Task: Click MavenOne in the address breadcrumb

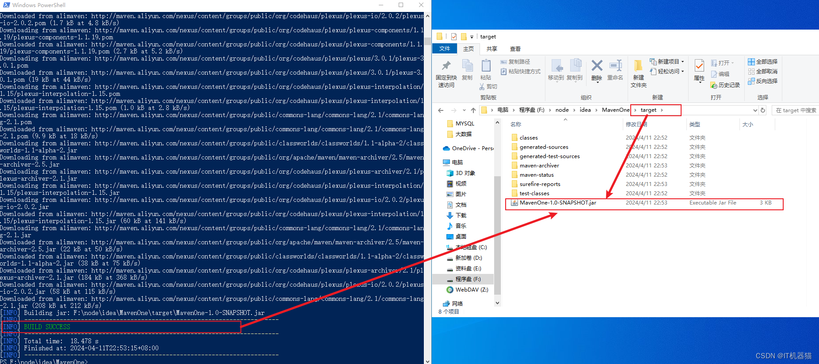Action: [616, 110]
